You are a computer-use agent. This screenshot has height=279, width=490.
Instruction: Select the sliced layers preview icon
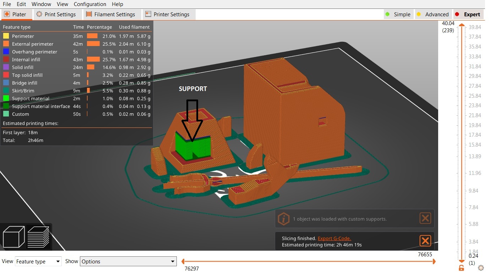point(38,237)
